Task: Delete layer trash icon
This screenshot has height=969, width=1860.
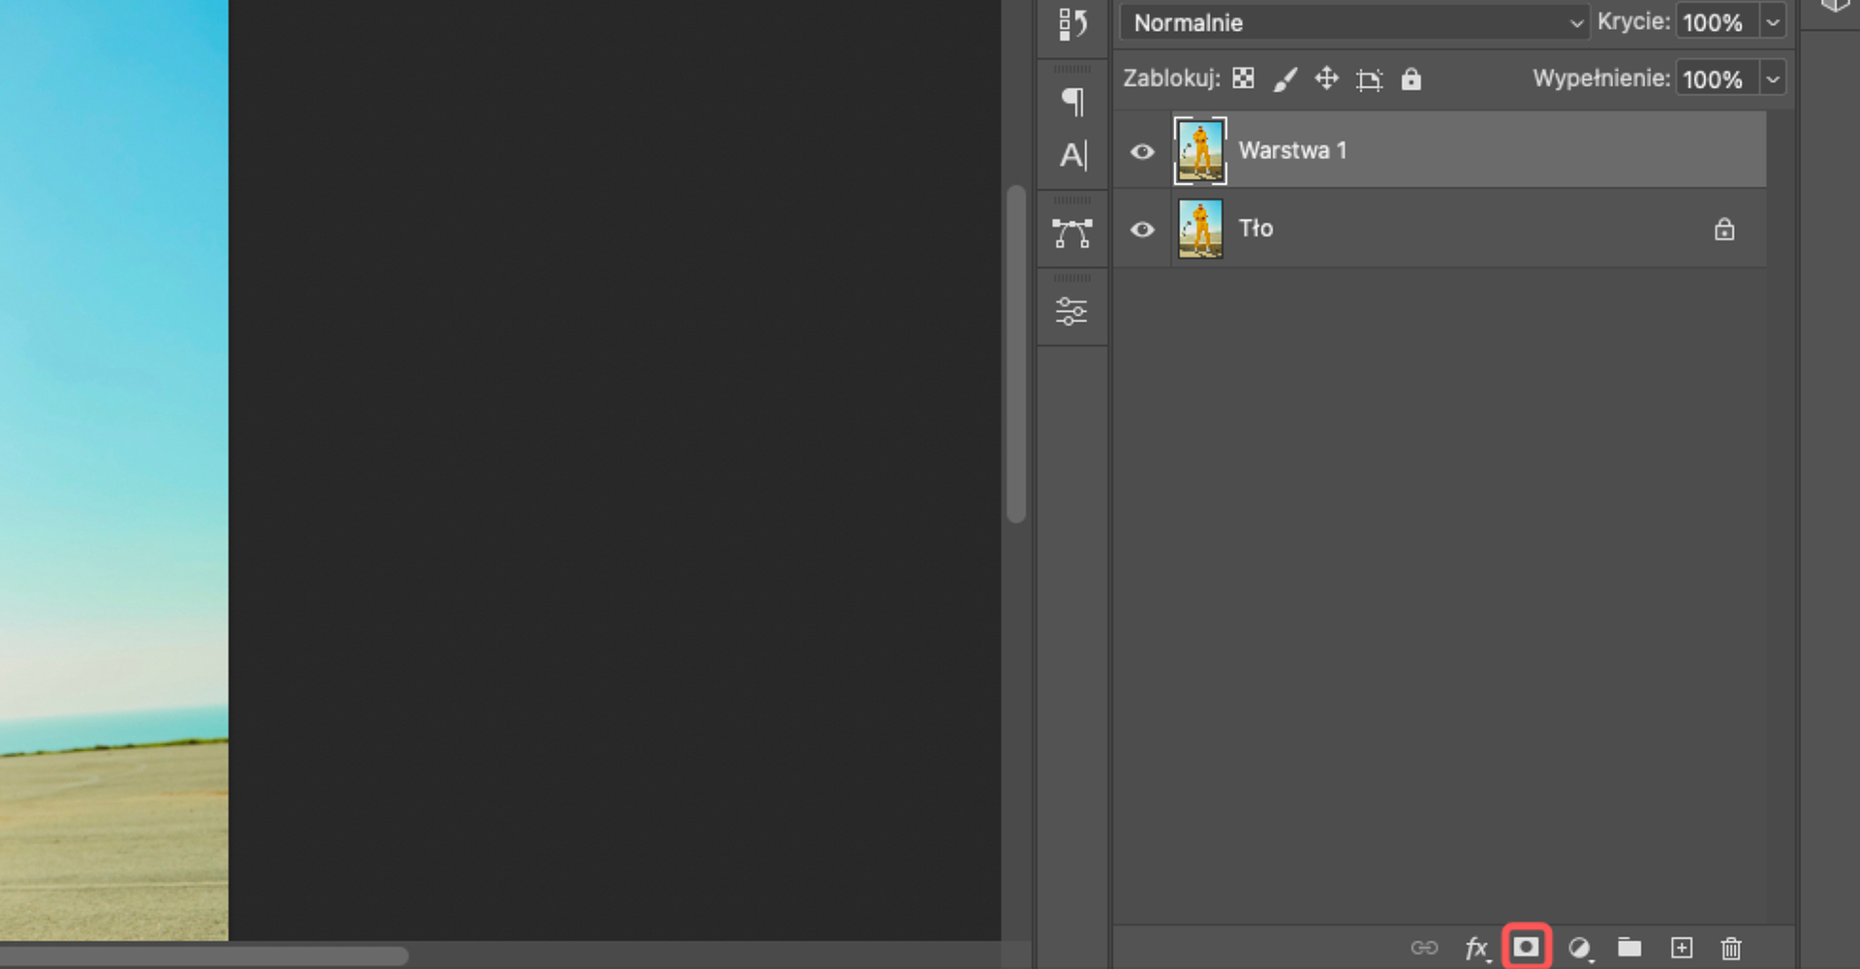Action: click(1731, 948)
